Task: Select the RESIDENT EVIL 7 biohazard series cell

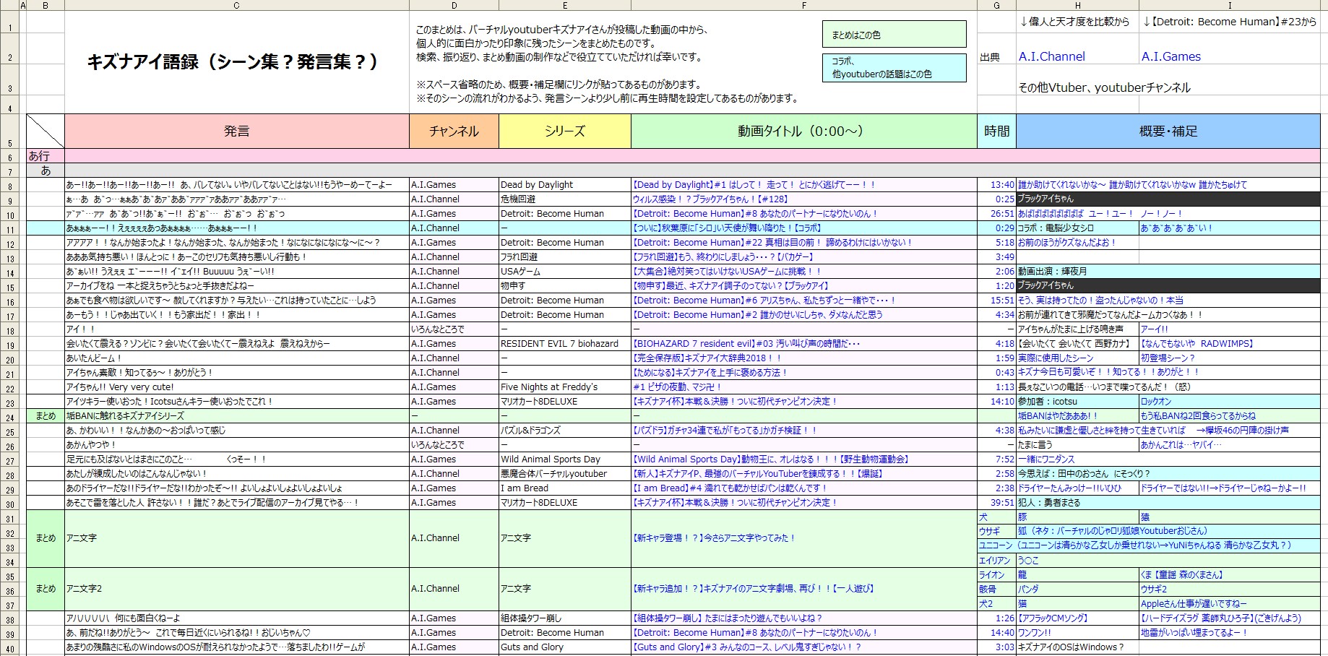Action: coord(564,344)
